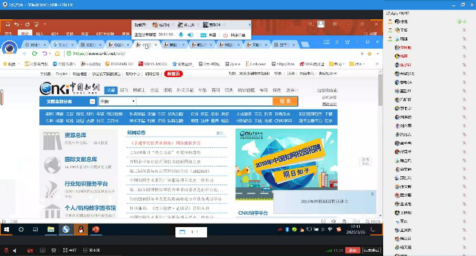
Task: Click the browser home icon
Action: click(x=57, y=54)
